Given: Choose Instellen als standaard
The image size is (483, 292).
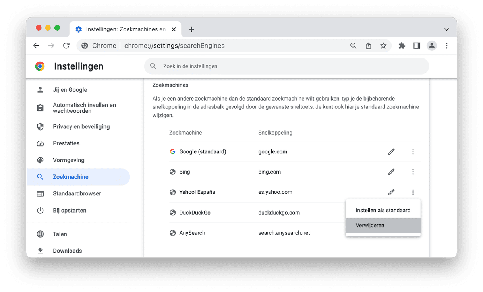Looking at the screenshot, I should (x=383, y=210).
